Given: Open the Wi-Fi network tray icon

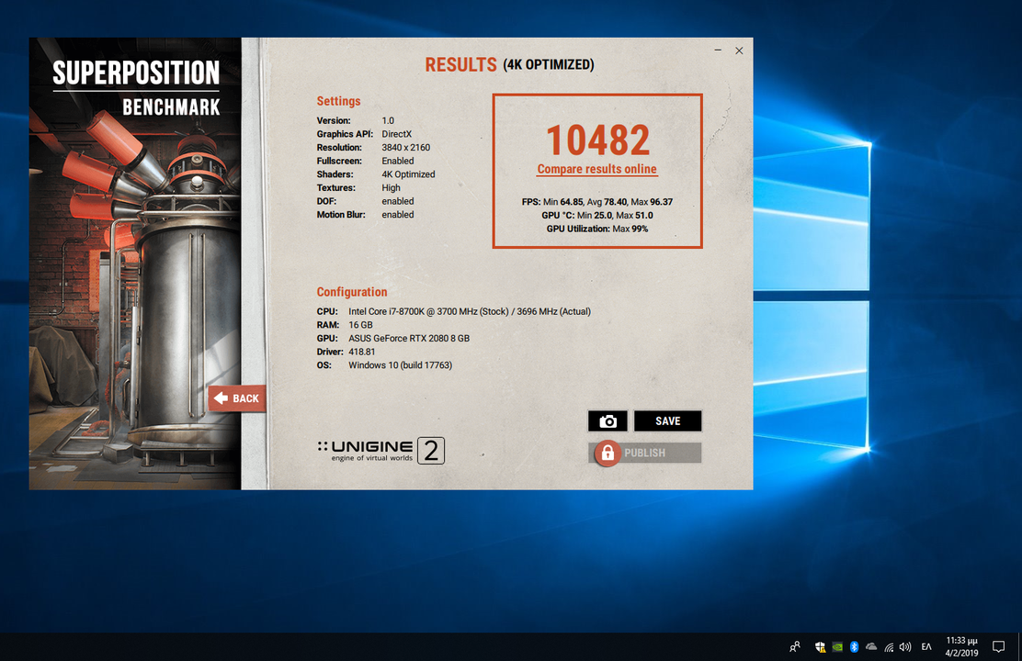Looking at the screenshot, I should tap(889, 646).
